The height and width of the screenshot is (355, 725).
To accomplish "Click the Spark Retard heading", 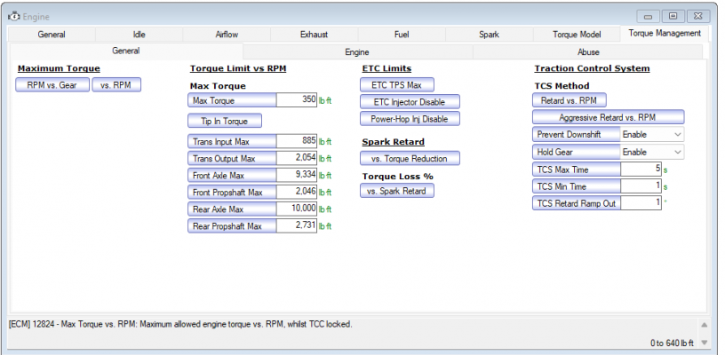I will [393, 142].
